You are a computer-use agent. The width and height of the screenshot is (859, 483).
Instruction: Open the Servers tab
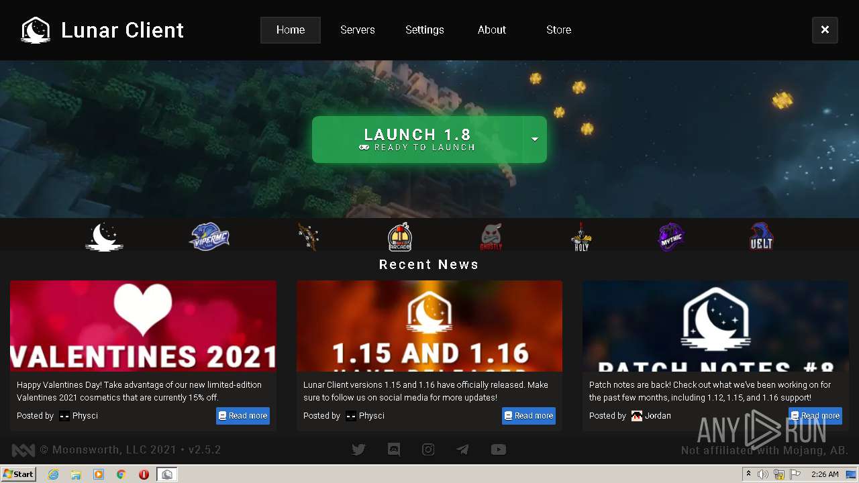358,30
